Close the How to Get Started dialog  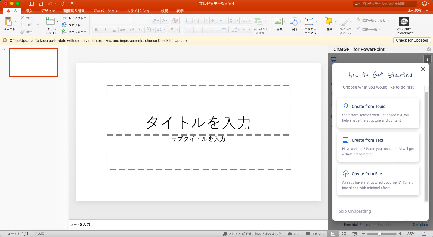point(423,69)
